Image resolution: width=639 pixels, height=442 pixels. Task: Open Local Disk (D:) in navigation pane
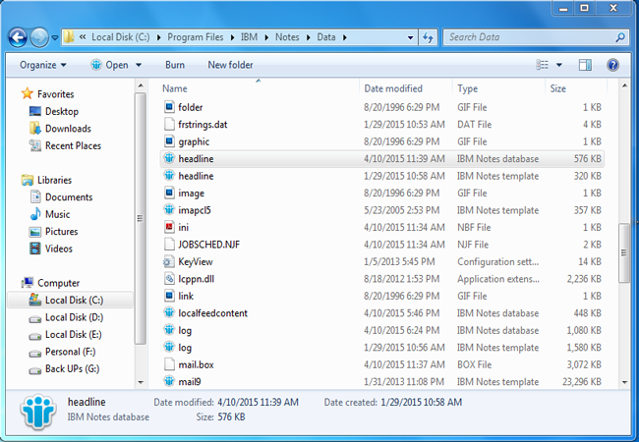click(x=74, y=317)
